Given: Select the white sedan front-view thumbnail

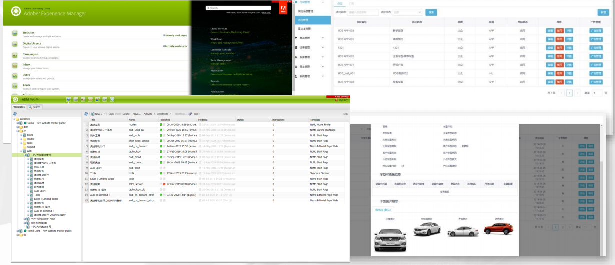Looking at the screenshot, I should (390, 241).
